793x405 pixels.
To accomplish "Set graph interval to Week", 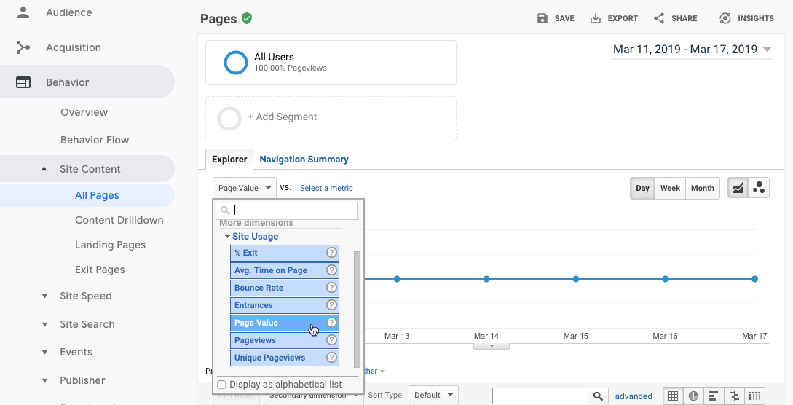I will tap(670, 188).
